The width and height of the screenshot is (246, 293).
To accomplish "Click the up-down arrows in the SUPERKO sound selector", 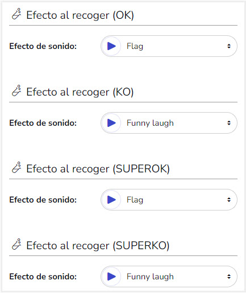I will 229,277.
